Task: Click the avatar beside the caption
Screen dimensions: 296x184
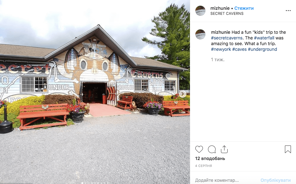Action: pyautogui.click(x=200, y=34)
